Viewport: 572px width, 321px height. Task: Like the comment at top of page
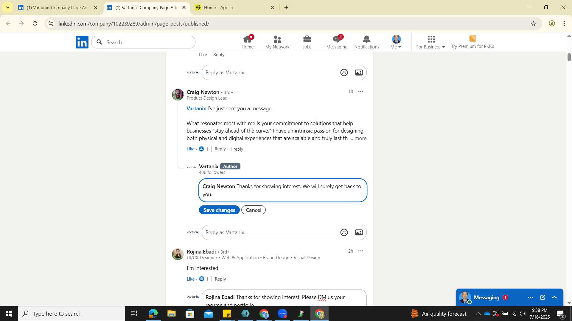[203, 55]
